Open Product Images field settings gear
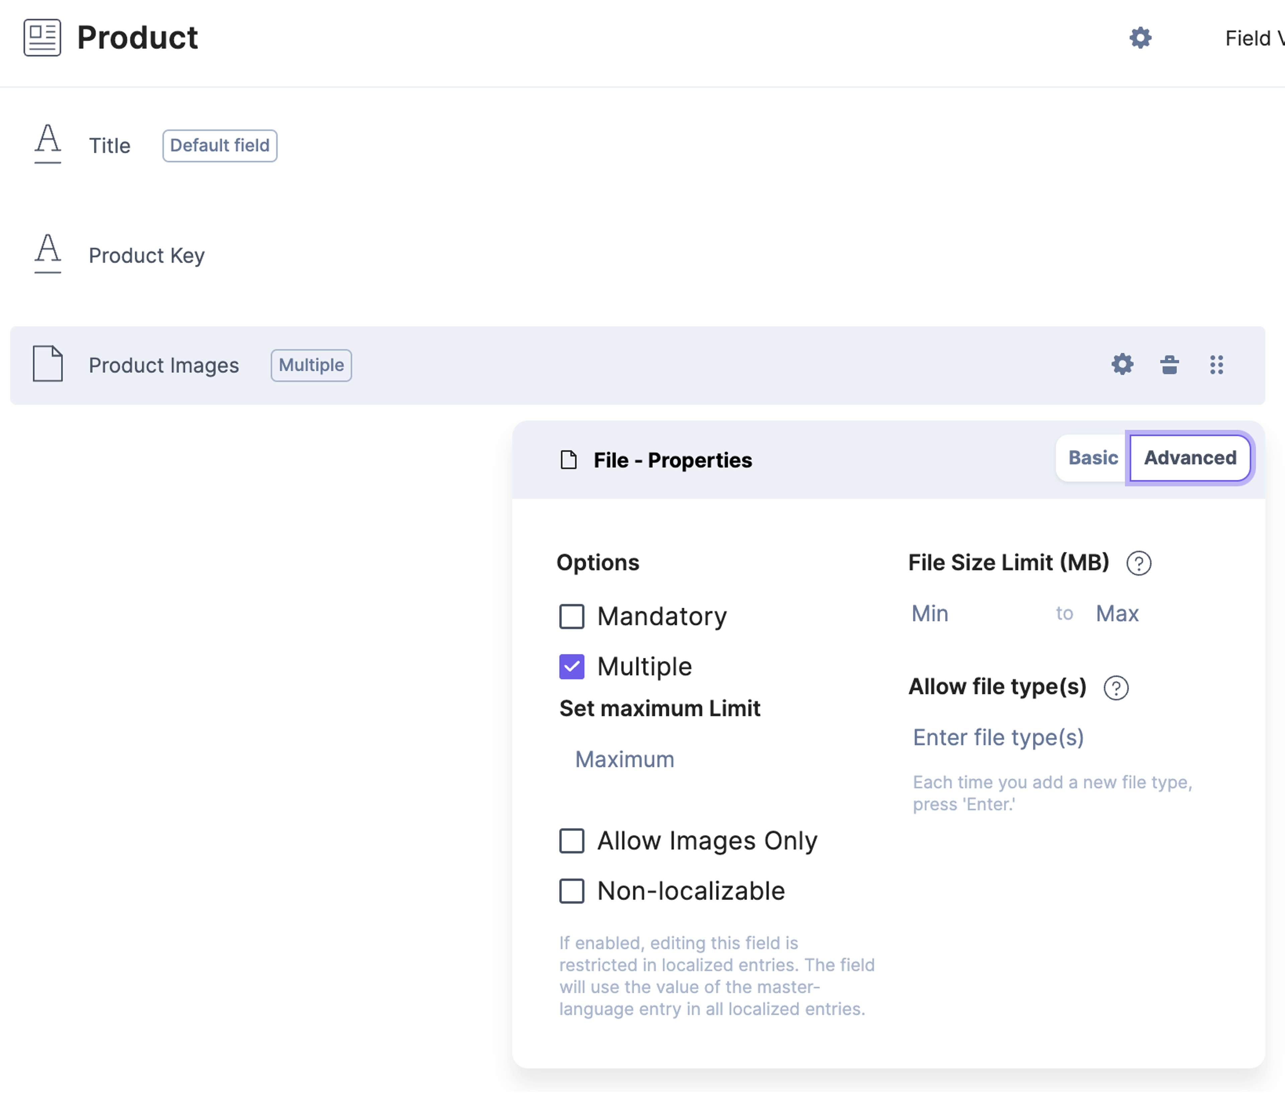Image resolution: width=1285 pixels, height=1117 pixels. pos(1122,364)
